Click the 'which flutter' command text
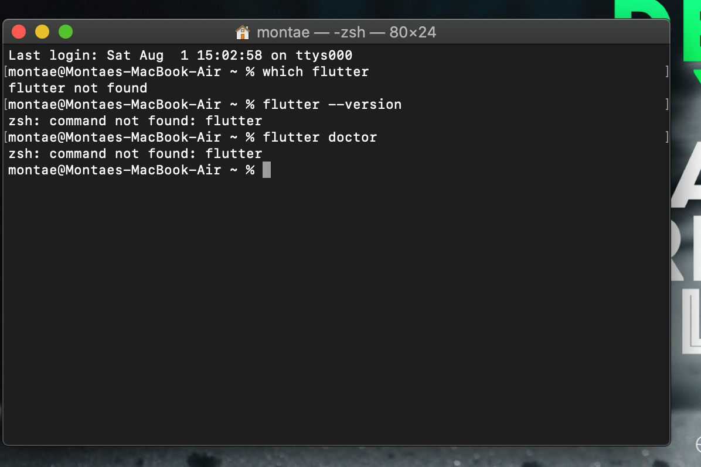Image resolution: width=701 pixels, height=467 pixels. coord(317,71)
